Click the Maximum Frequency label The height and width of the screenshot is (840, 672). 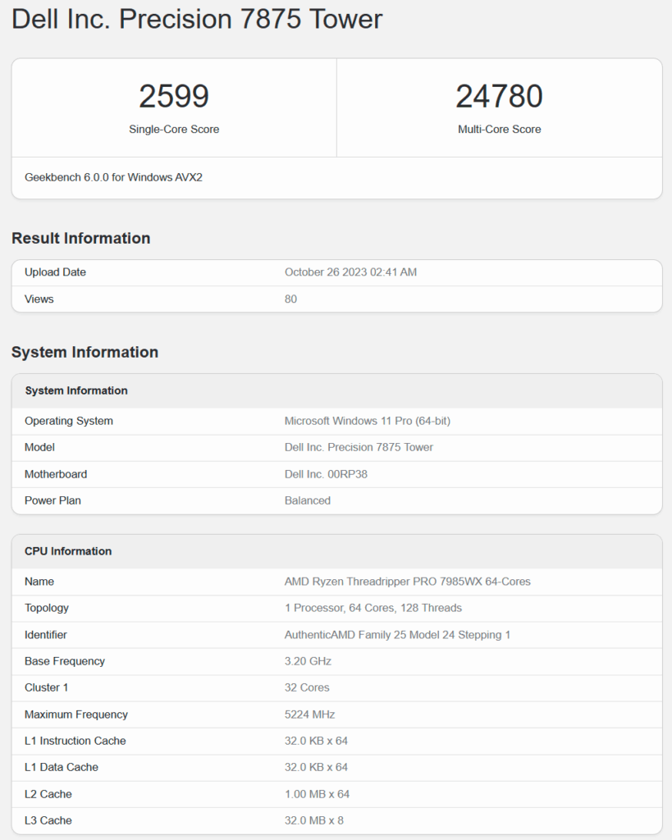tap(76, 714)
